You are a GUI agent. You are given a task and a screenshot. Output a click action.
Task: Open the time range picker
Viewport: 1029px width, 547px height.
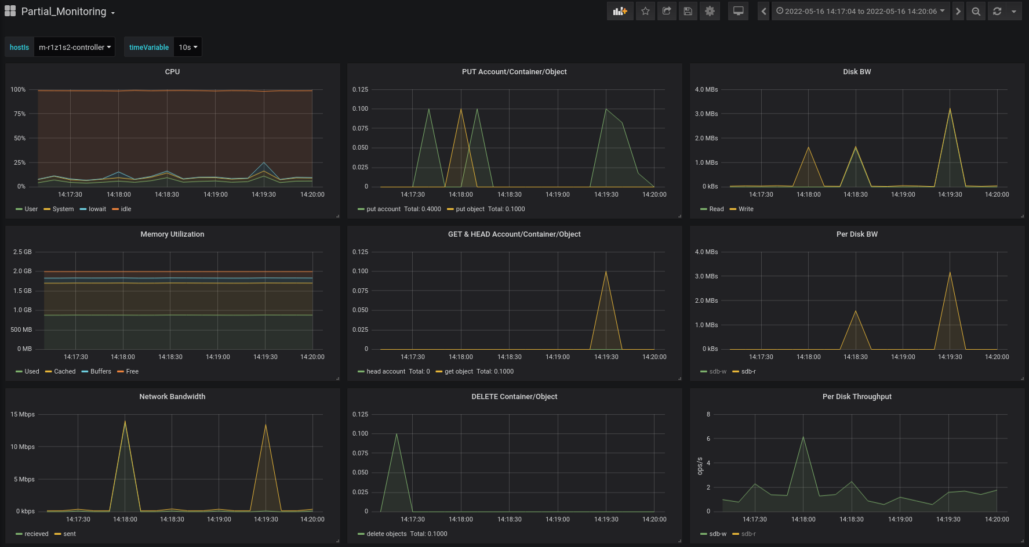click(x=860, y=11)
